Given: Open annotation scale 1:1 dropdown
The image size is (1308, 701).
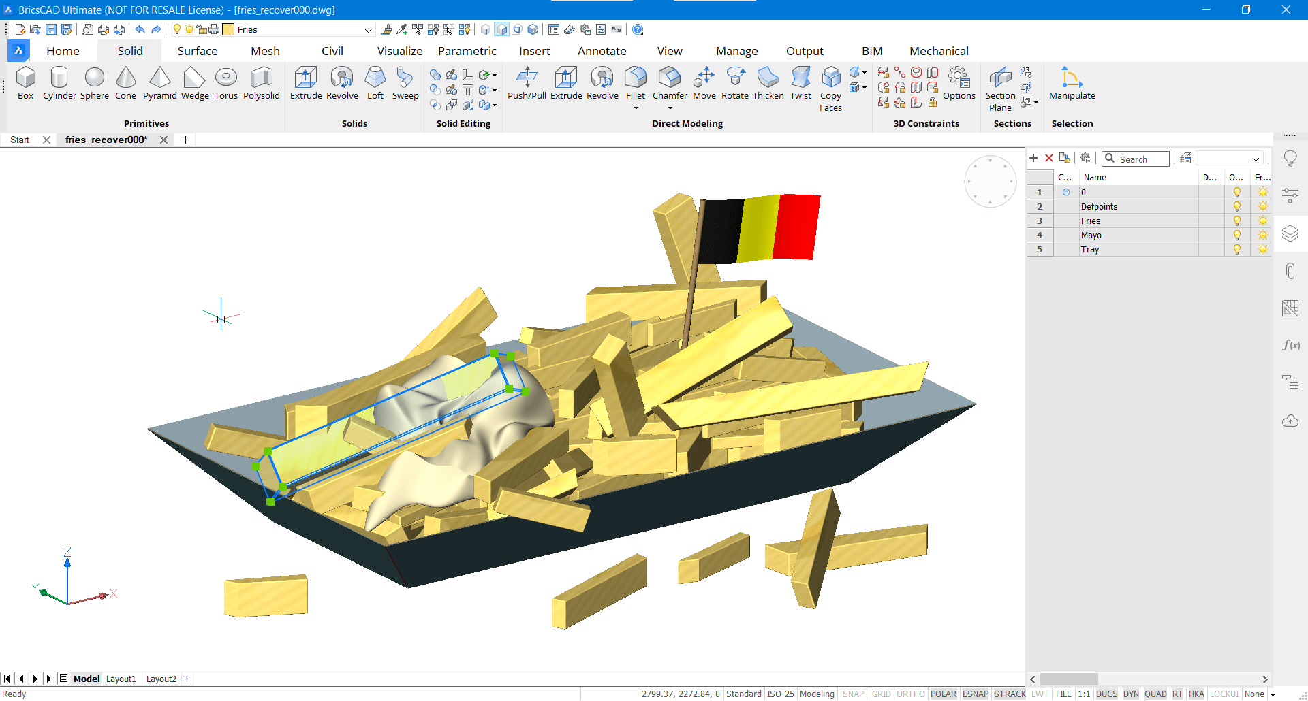Looking at the screenshot, I should point(1083,694).
